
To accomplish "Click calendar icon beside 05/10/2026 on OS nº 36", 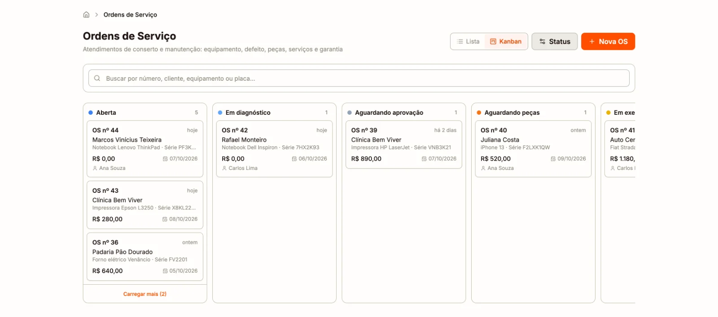I will pos(165,271).
